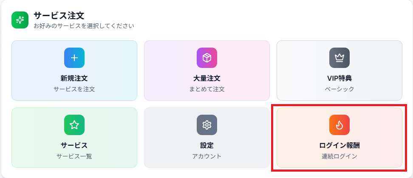Image resolution: width=413 pixels, height=178 pixels.
Task: Select the 大量注文 title text
Action: (207, 79)
